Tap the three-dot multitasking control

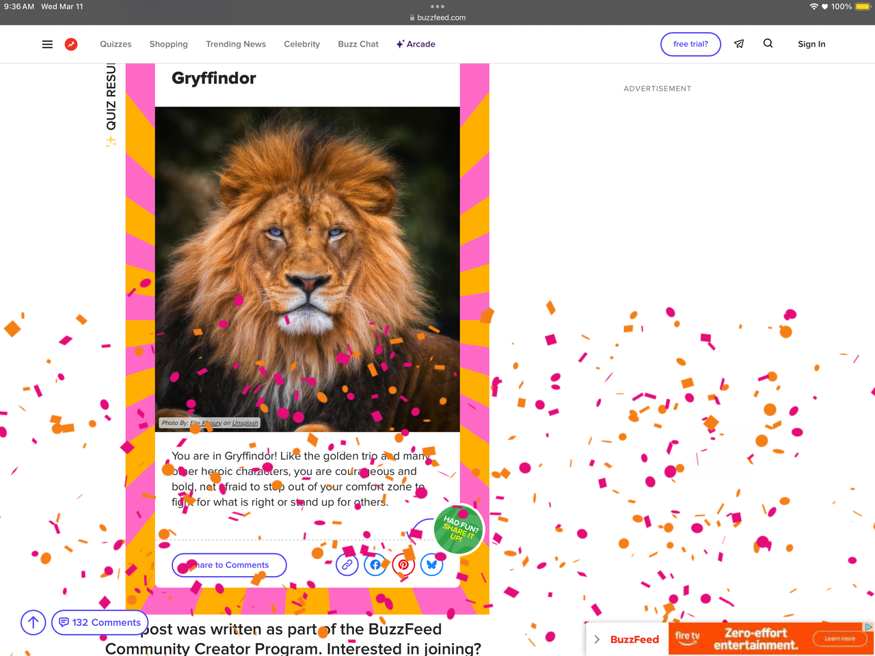(x=437, y=6)
